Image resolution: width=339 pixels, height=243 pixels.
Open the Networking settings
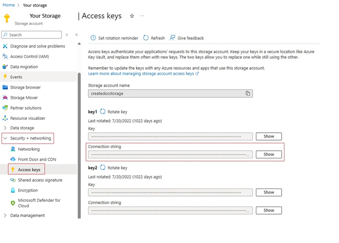pyautogui.click(x=29, y=149)
